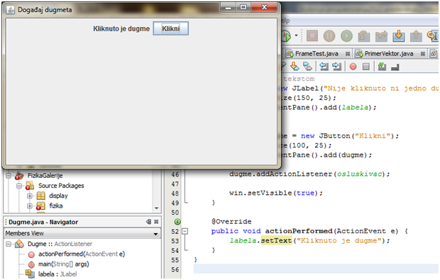Viewport: 440px width, 280px height.
Task: Click the red Start Macro Recording icon
Action: point(353,67)
